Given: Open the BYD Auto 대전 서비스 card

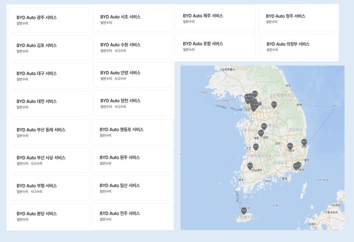Looking at the screenshot, I should click(x=49, y=104).
